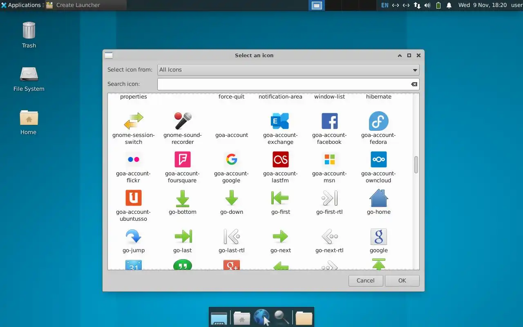Screen dimensions: 523x327
Task: Launch web browser from dock
Action: tap(261, 317)
